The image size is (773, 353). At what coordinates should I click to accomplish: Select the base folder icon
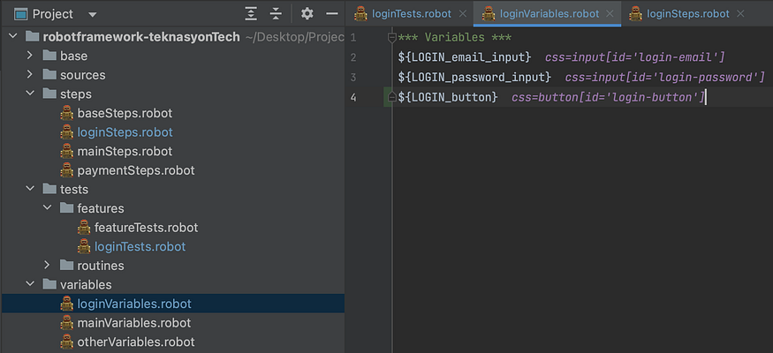[x=49, y=56]
